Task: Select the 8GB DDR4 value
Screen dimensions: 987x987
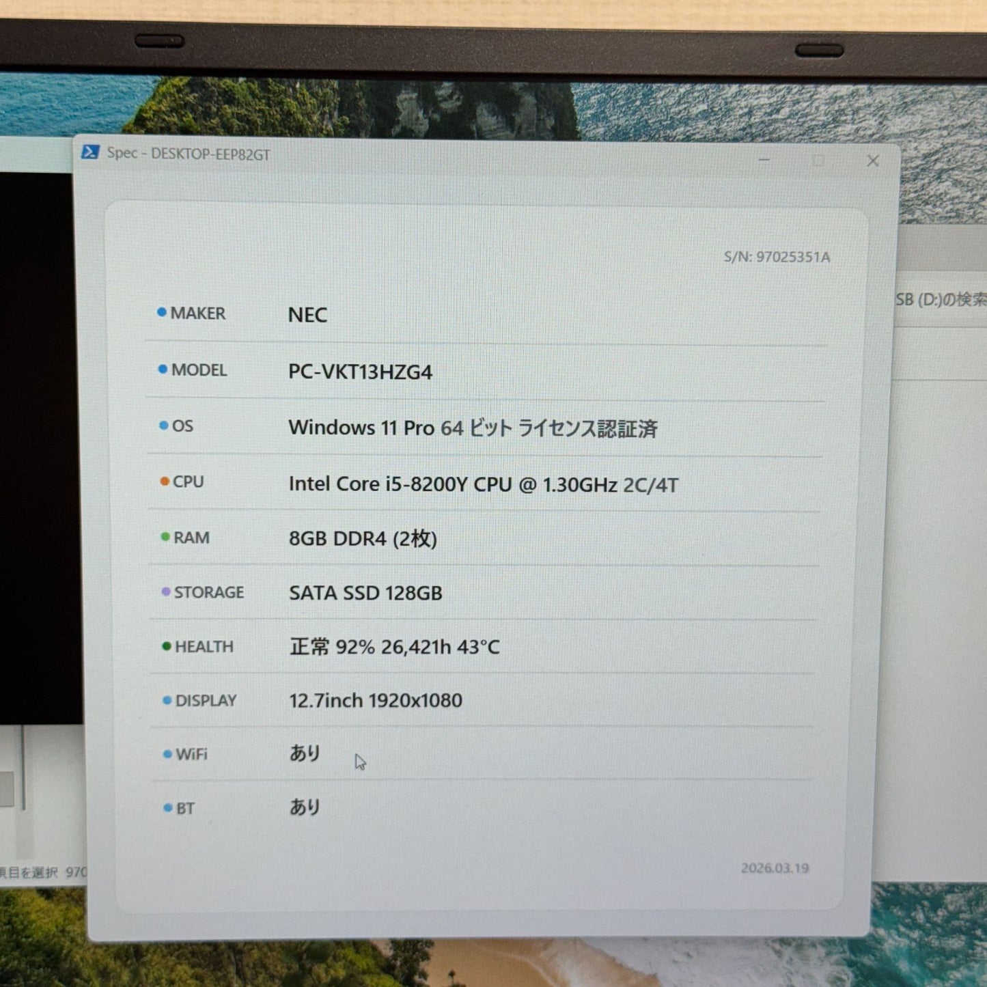Action: tap(363, 538)
